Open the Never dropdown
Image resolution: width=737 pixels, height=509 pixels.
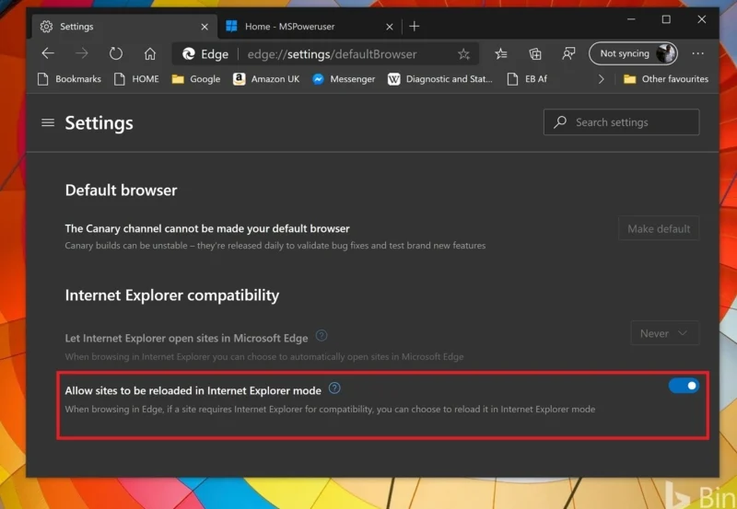(664, 333)
